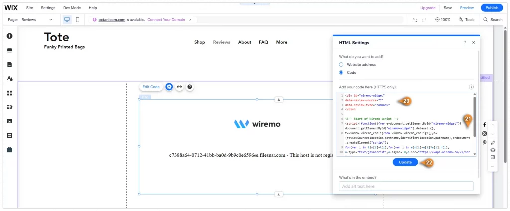Click the three-dot more icon on right toolbar
Screen dimensions: 510x211
tap(493, 167)
